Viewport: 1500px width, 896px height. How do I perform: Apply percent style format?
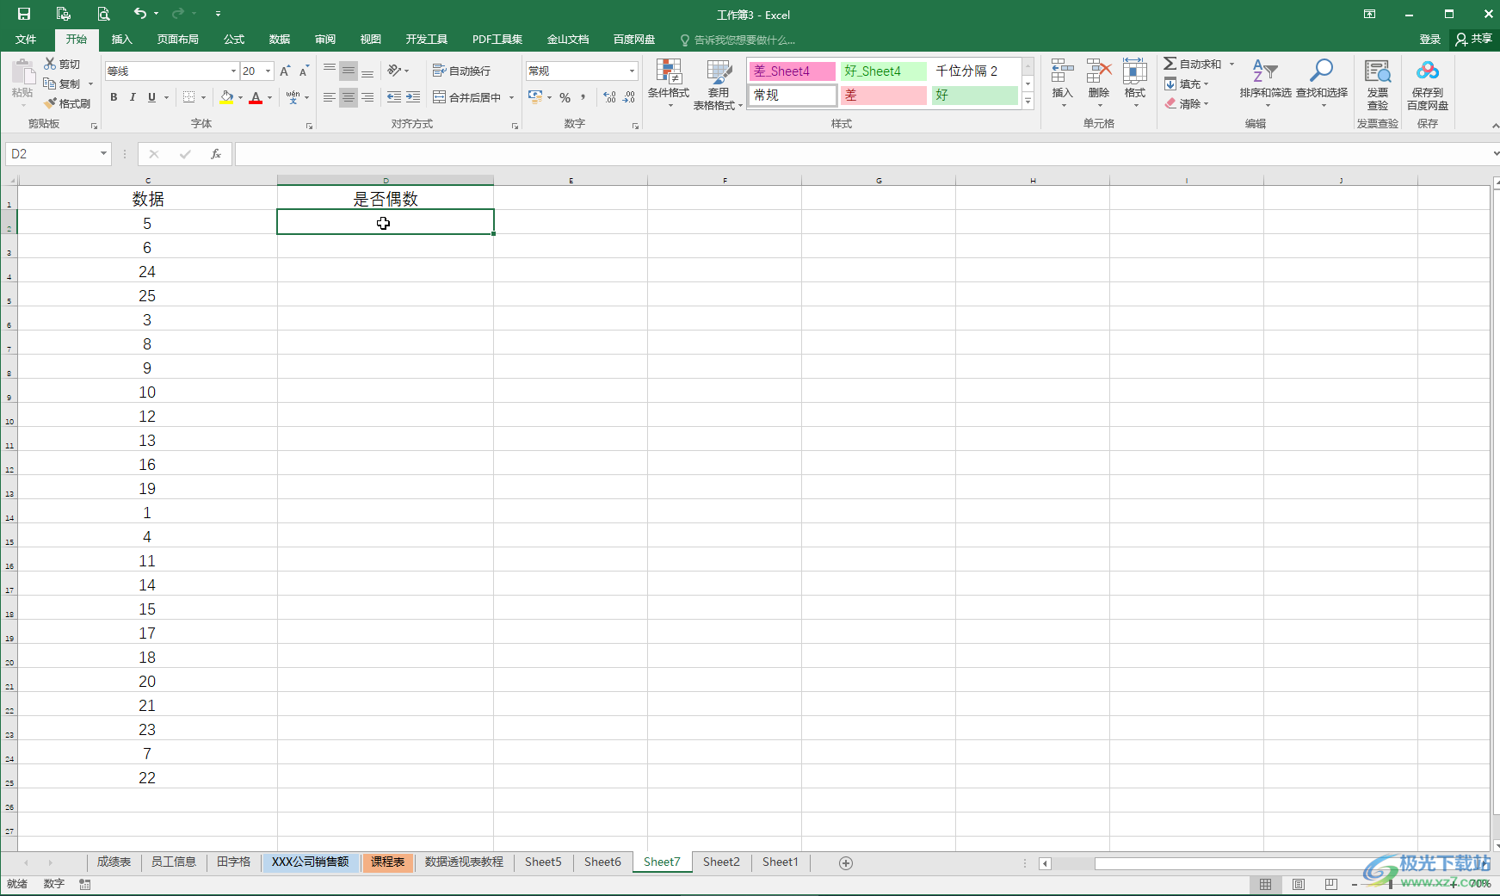pyautogui.click(x=565, y=97)
